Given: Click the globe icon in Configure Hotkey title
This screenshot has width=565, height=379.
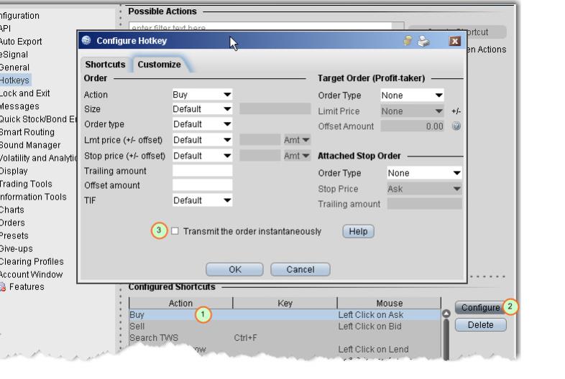Looking at the screenshot, I should pos(86,41).
